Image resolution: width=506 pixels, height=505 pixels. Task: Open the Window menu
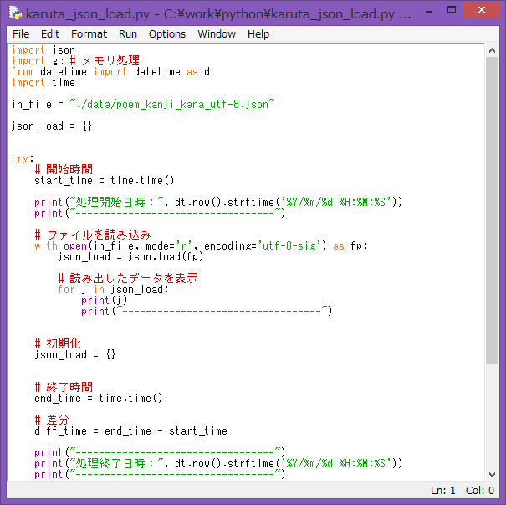(217, 34)
